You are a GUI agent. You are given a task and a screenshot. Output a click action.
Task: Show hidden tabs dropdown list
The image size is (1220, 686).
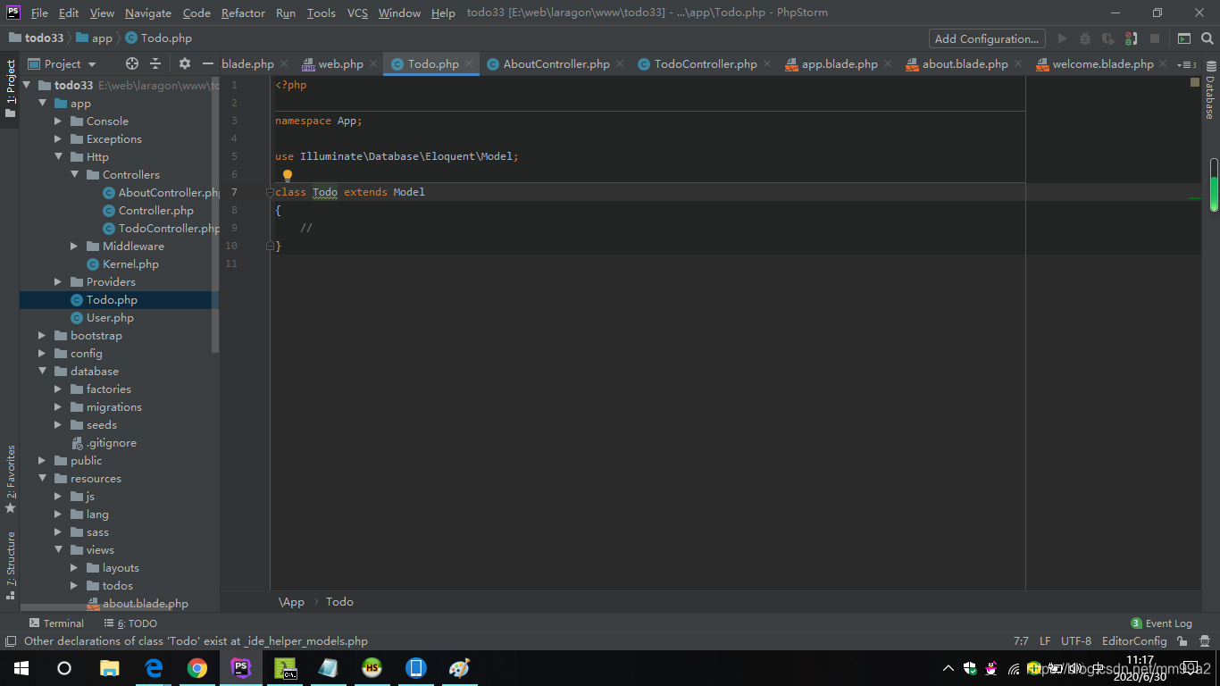coord(1187,64)
